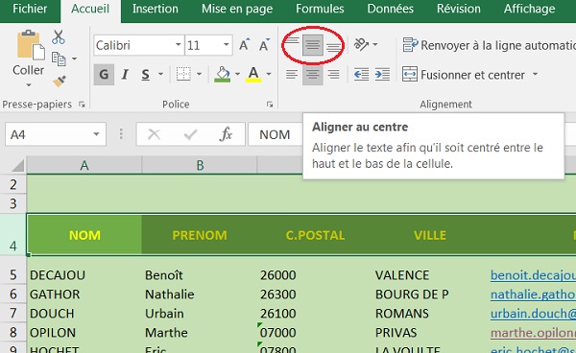The image size is (576, 353).
Task: Open the urbain.douch email link
Action: pos(533,314)
